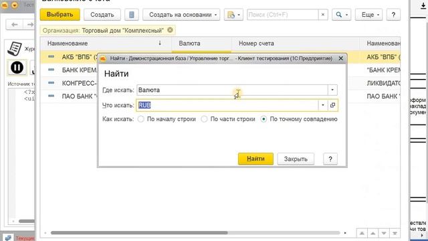Clear the search field with the x button
Image resolution: width=428 pixels, height=241 pixels.
[x=323, y=15]
